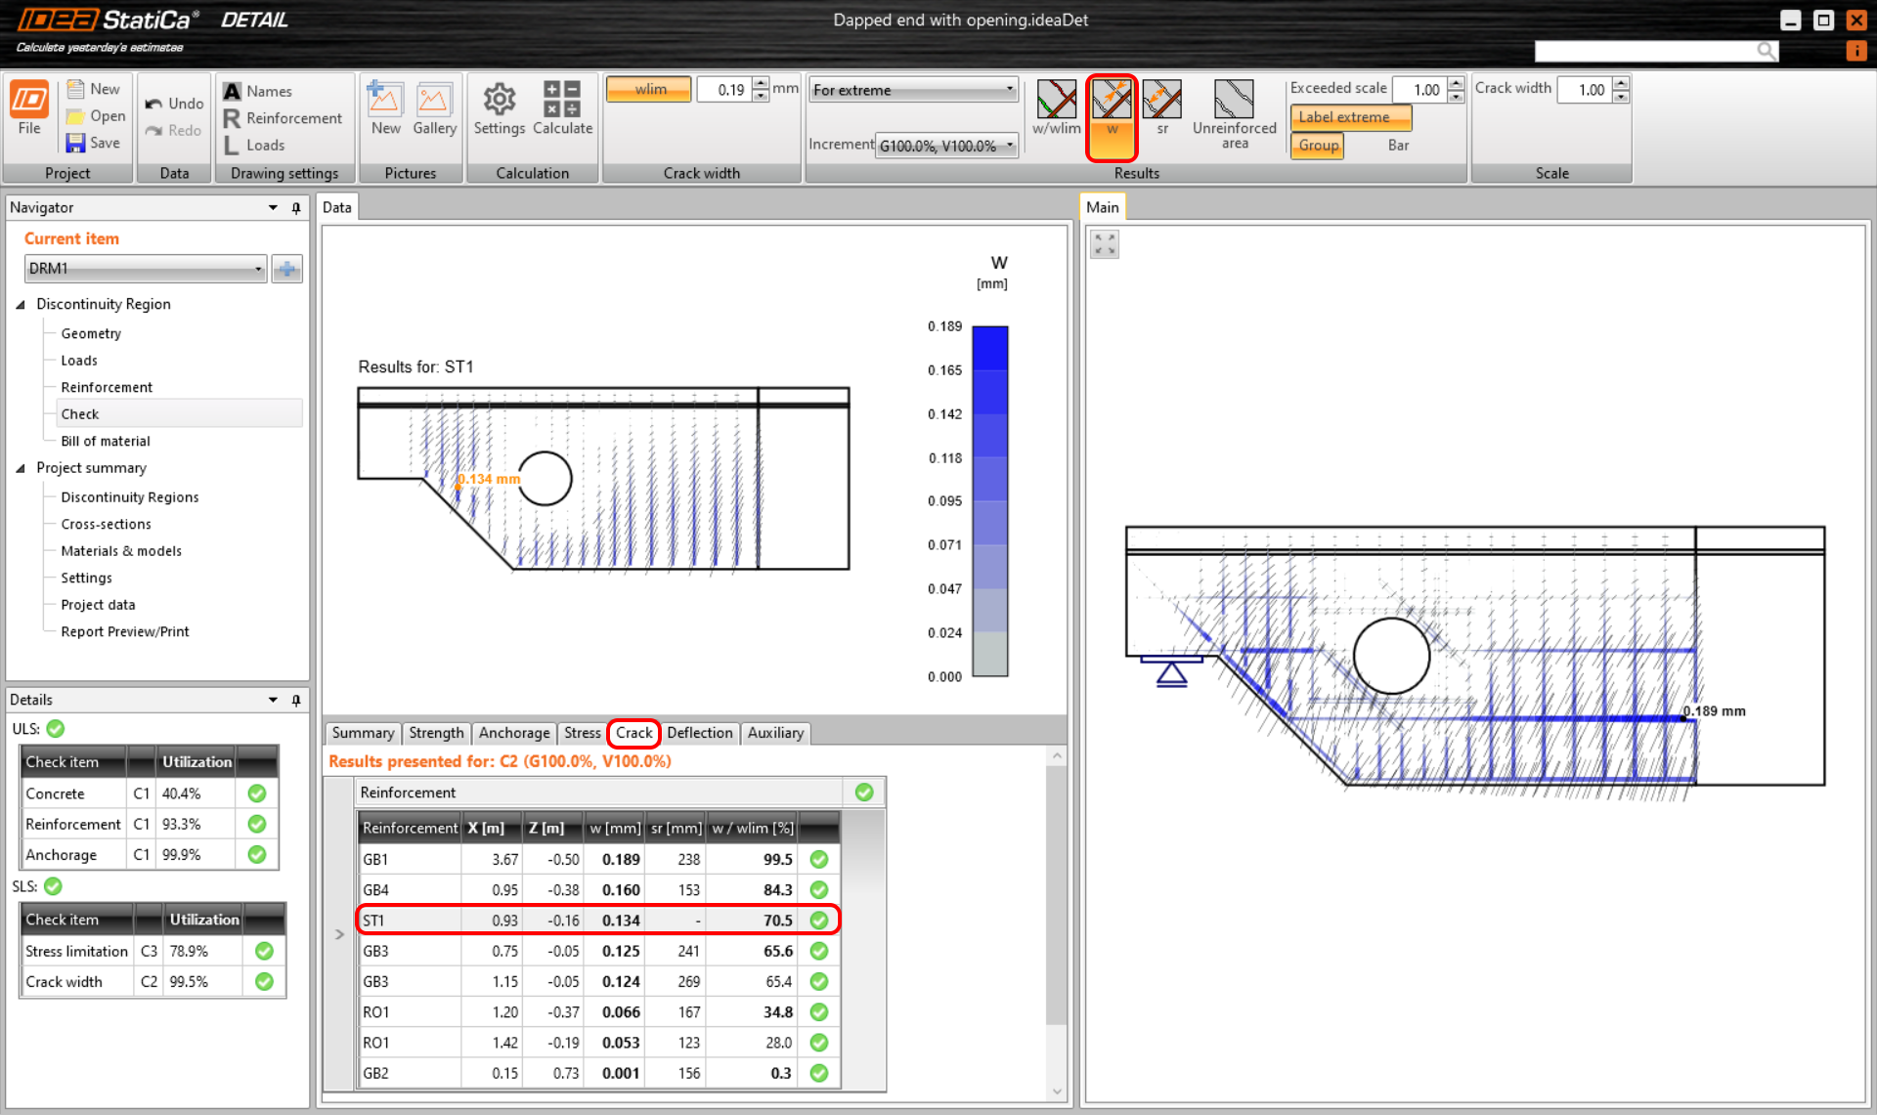Open the Increment G100.0% dropdown

pos(945,146)
